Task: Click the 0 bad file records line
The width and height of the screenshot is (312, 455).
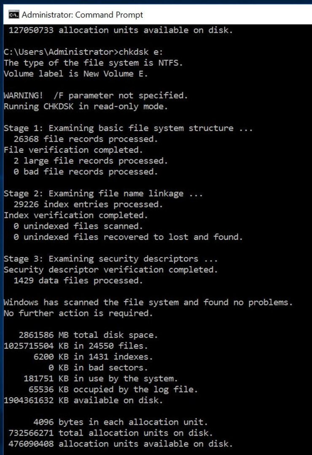Action: coord(86,172)
